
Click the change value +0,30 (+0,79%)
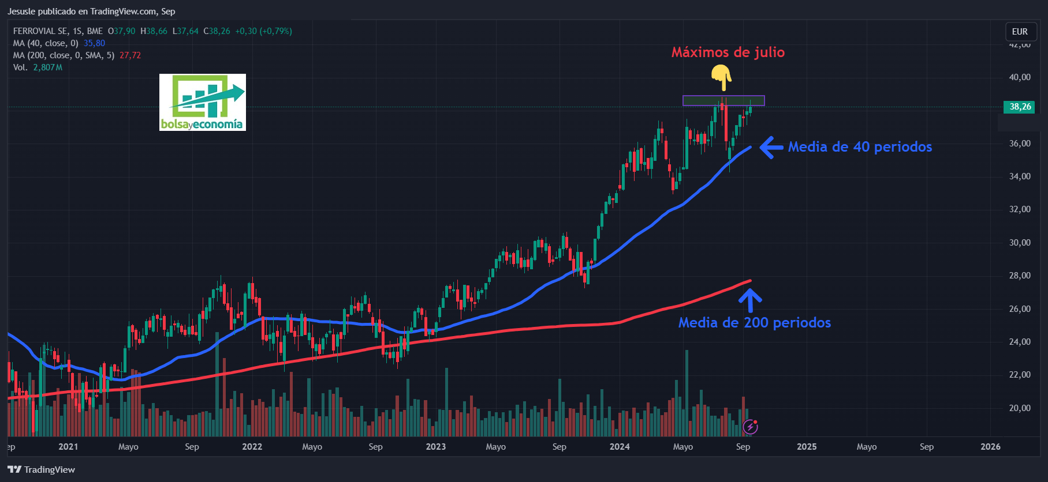pyautogui.click(x=263, y=31)
